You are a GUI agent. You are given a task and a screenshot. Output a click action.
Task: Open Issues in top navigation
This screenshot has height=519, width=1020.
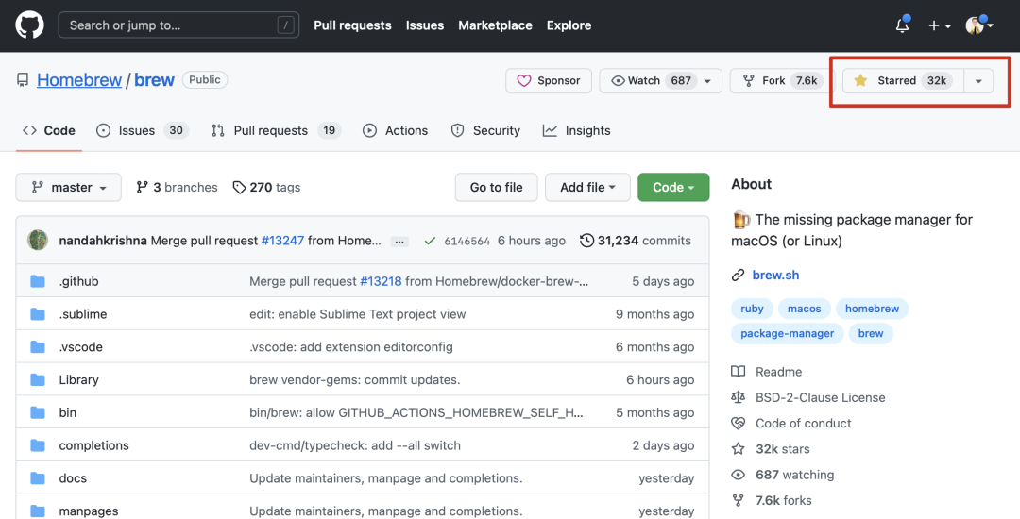point(425,25)
